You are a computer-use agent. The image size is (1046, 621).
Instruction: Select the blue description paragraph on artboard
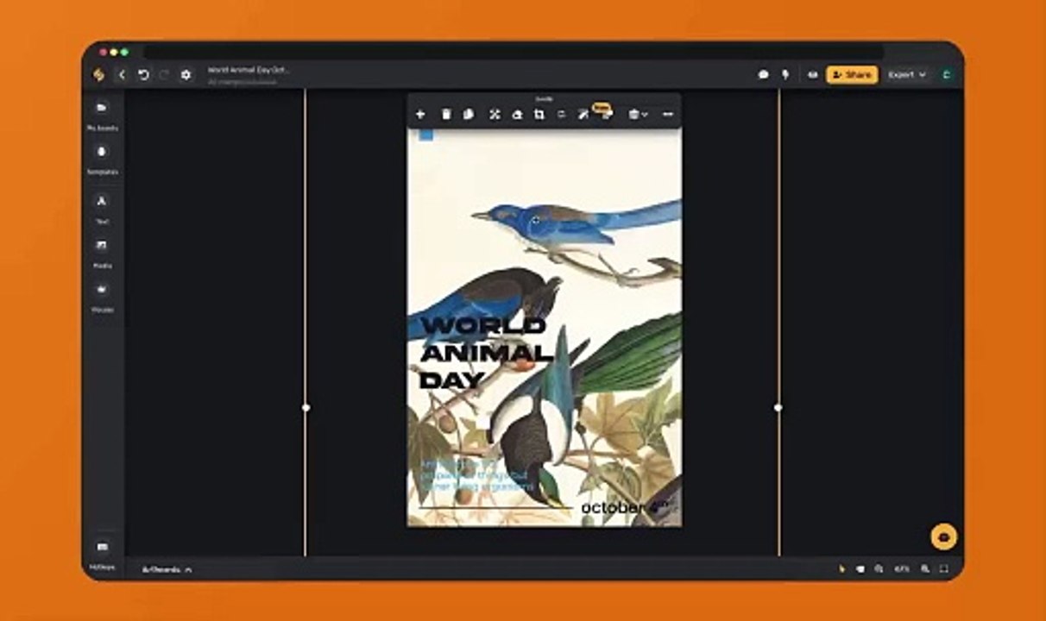tap(476, 475)
